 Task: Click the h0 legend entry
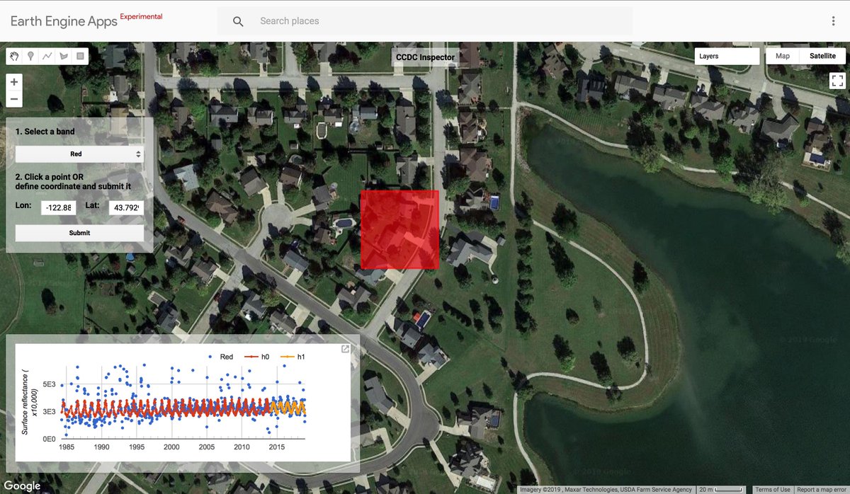click(x=256, y=357)
